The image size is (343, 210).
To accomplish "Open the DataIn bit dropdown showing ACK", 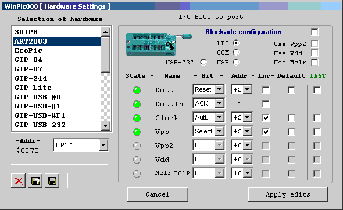I will tap(219, 103).
